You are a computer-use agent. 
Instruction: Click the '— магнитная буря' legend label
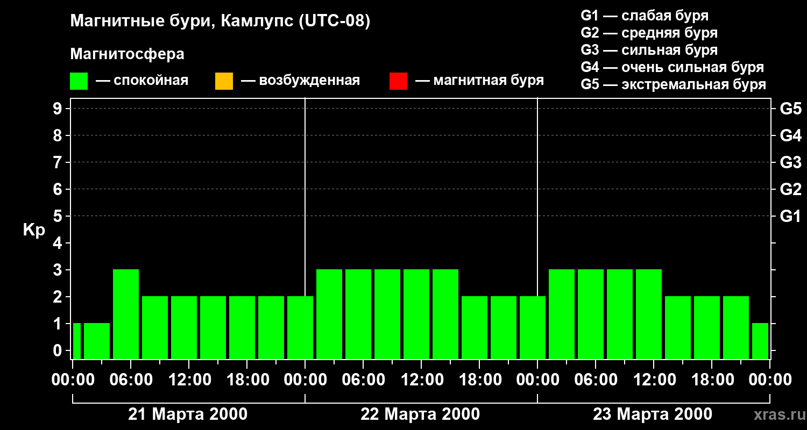coord(479,81)
